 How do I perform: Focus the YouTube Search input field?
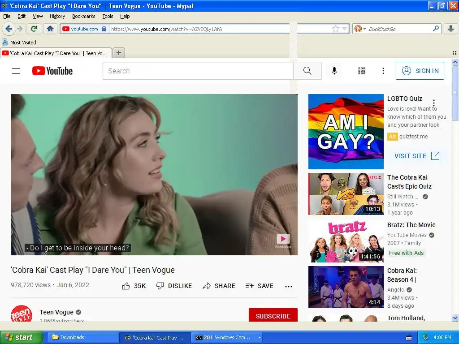click(x=198, y=71)
